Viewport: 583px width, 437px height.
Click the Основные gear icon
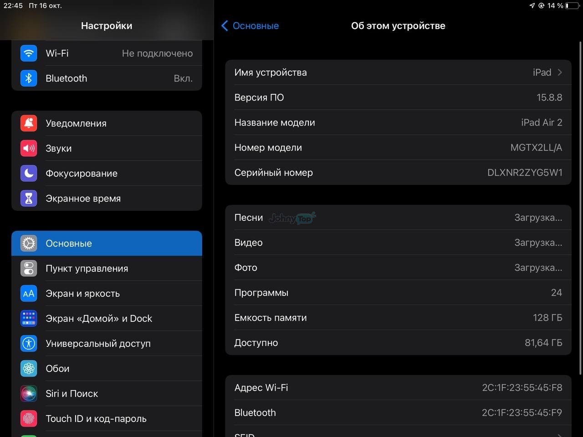pos(29,244)
